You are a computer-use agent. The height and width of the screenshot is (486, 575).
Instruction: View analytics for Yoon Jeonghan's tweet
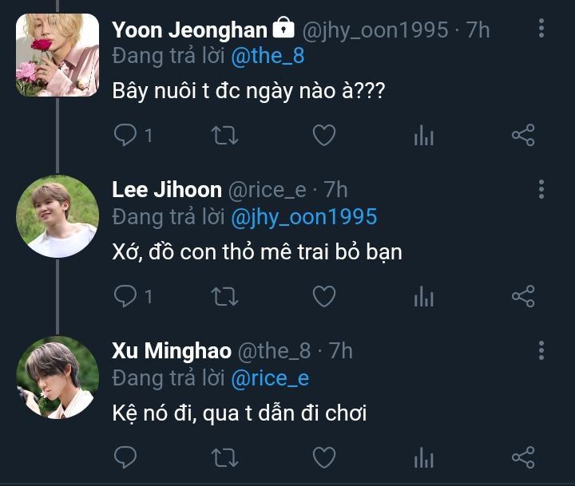423,136
